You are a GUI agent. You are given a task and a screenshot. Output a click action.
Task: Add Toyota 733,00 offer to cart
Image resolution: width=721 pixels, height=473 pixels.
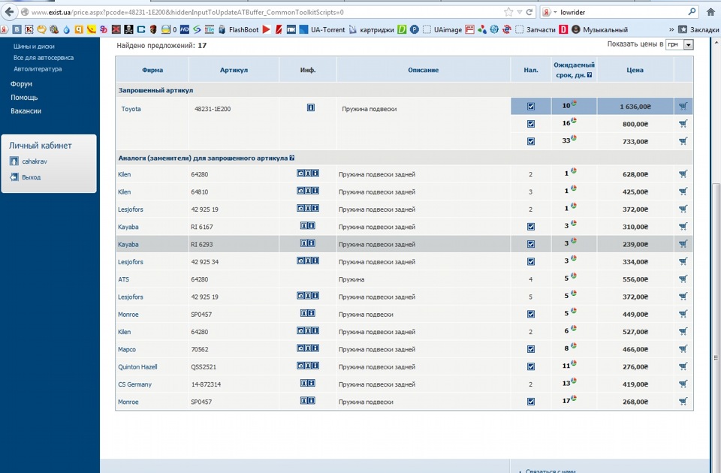point(683,141)
